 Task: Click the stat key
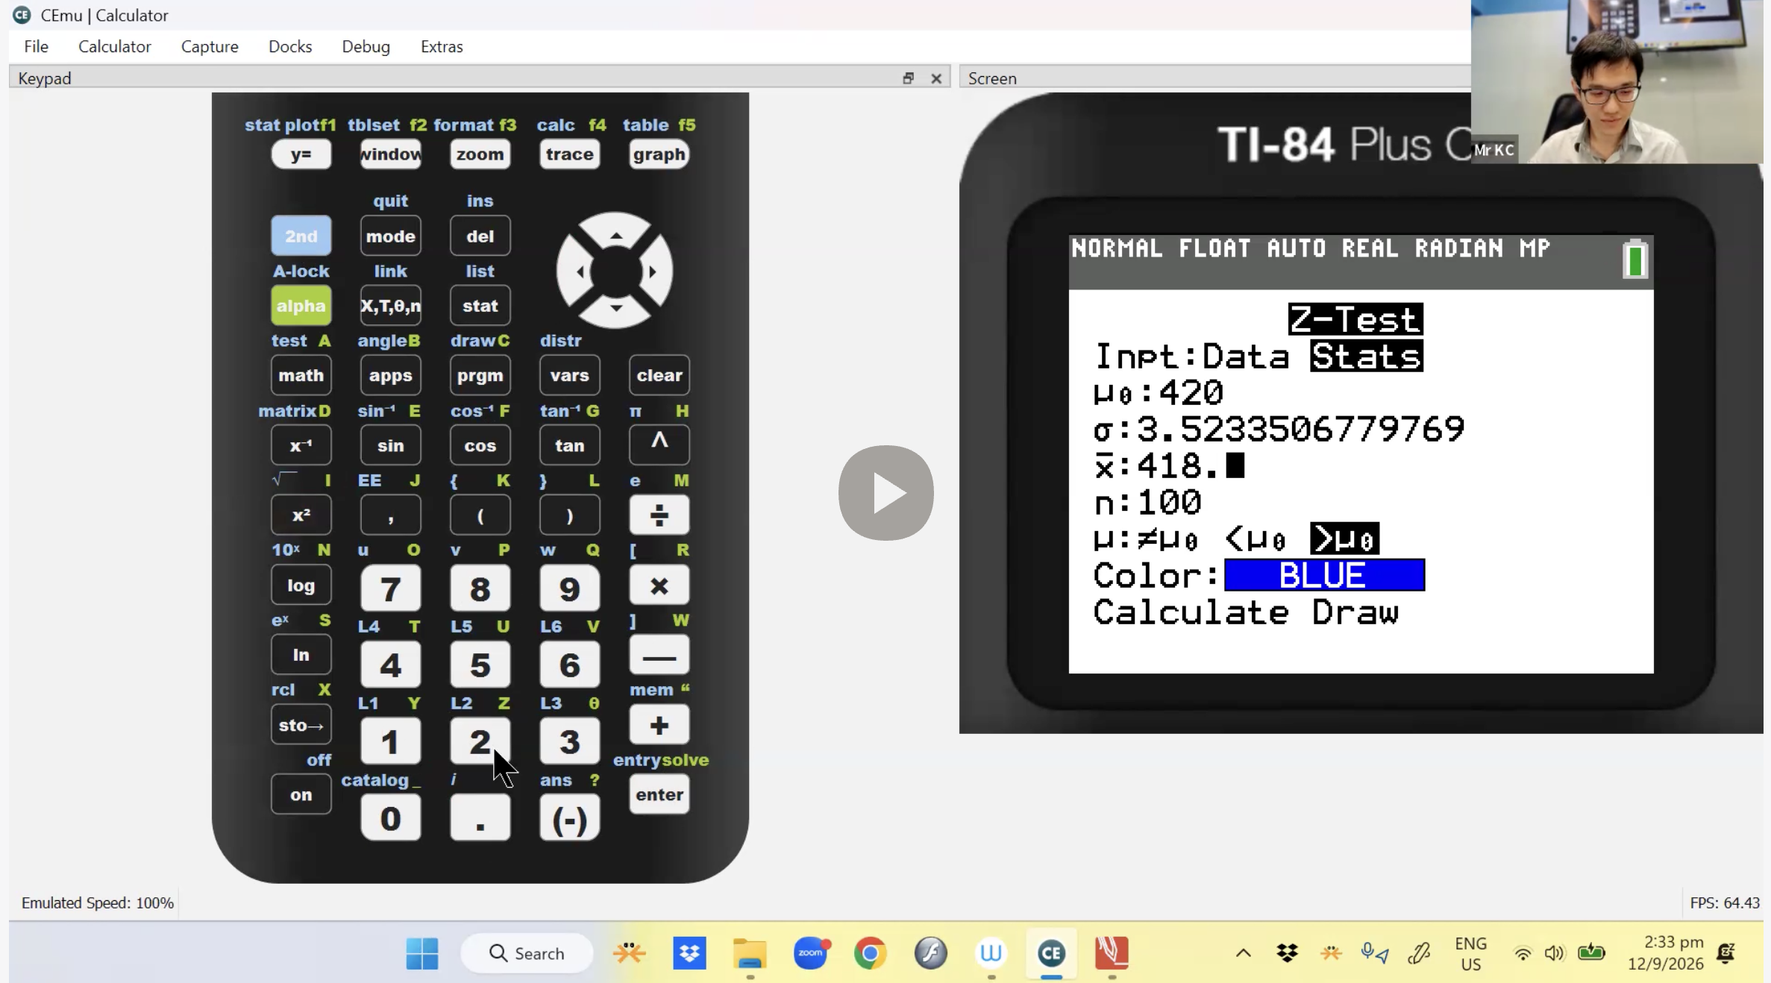[x=480, y=306]
